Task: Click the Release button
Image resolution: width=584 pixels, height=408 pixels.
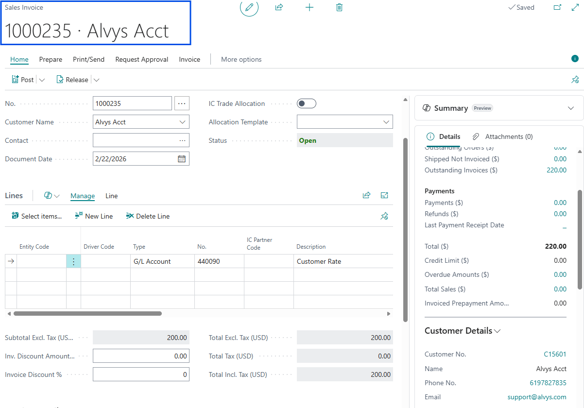Action: tap(72, 80)
